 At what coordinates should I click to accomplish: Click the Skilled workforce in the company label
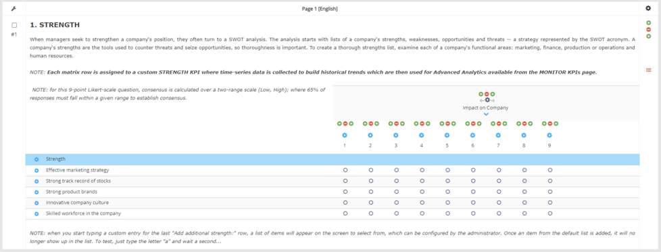[x=83, y=213]
